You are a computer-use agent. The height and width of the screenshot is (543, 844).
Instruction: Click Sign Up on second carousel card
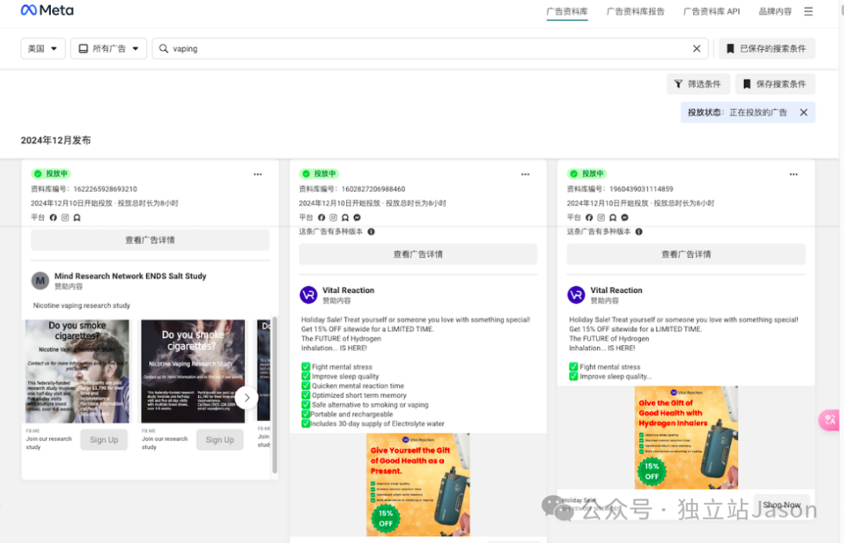[x=220, y=440]
